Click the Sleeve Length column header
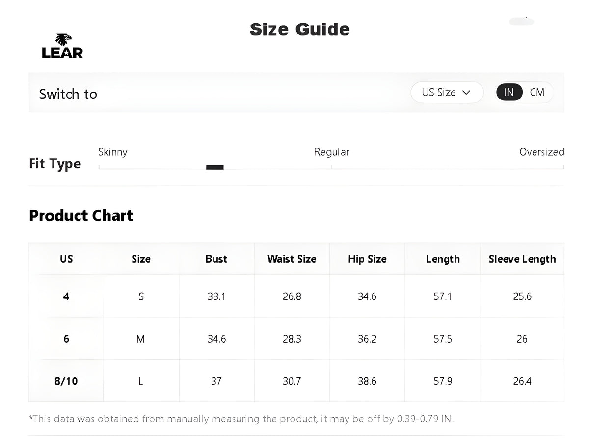 [x=522, y=259]
